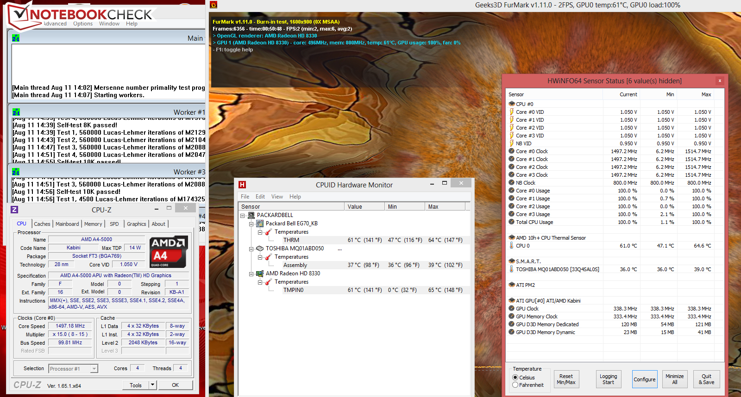This screenshot has height=397, width=741.
Task: Open the Window menu in Prime95
Action: [109, 24]
